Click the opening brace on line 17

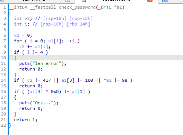tap(15, 97)
